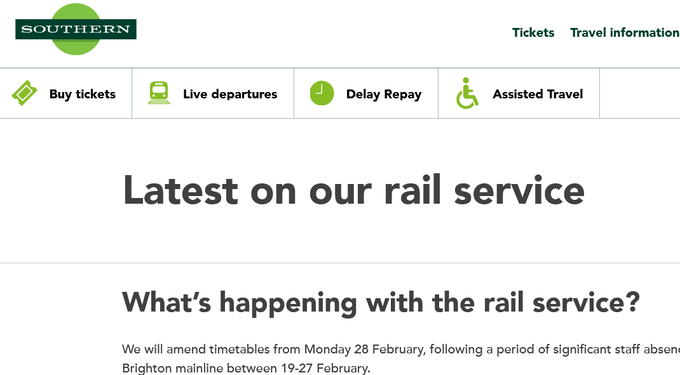Open the Tickets menu
Screen dimensions: 680x375
coord(533,32)
